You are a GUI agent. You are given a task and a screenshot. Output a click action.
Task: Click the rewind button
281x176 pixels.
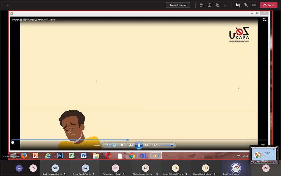click(131, 145)
